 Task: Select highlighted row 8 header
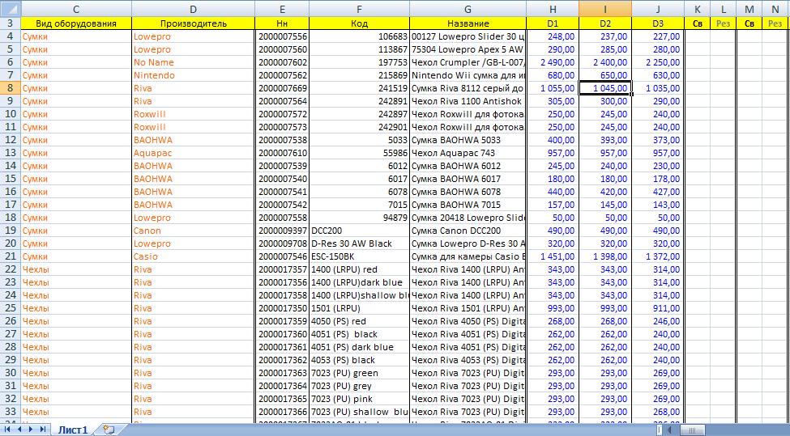tap(10, 88)
